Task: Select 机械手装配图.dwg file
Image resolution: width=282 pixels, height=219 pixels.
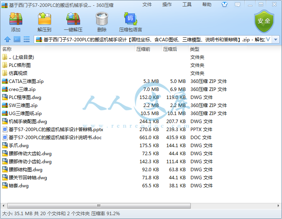Action: tap(28, 122)
